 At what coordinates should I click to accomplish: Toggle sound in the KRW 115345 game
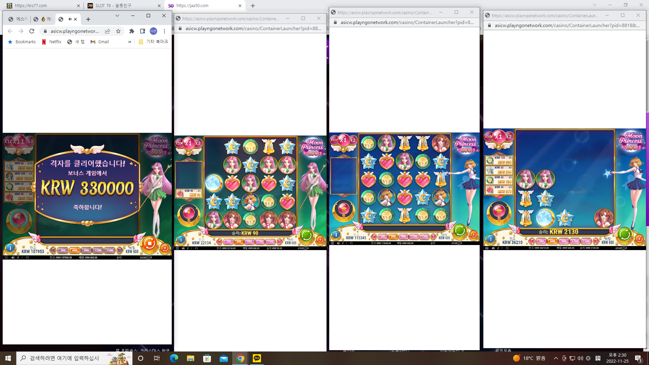pos(338,243)
